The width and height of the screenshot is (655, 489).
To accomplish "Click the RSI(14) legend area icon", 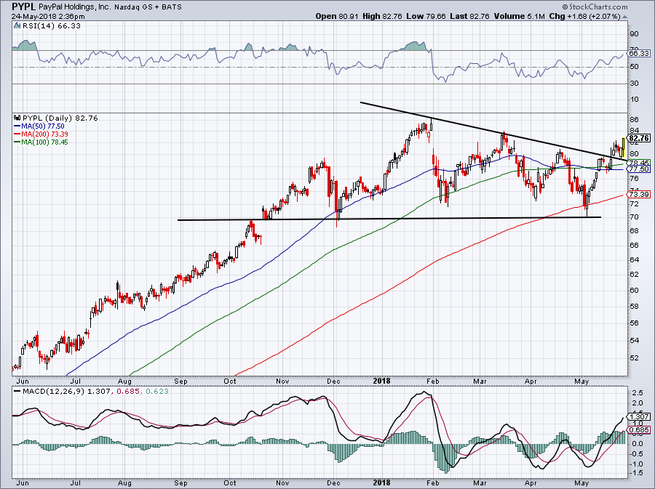I will (17, 25).
